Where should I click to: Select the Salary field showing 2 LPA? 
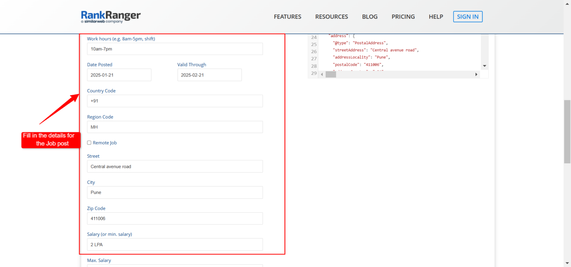pyautogui.click(x=175, y=244)
